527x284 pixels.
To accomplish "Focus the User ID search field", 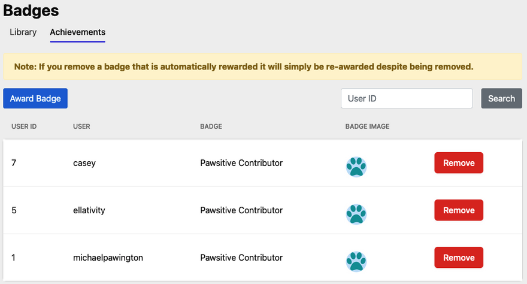I will 407,98.
